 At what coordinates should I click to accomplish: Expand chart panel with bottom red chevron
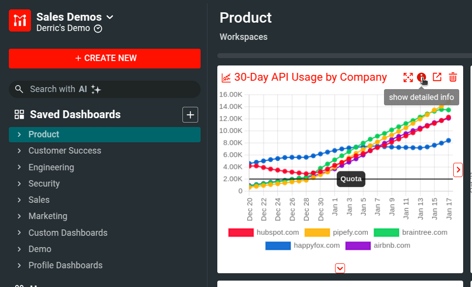pos(340,268)
